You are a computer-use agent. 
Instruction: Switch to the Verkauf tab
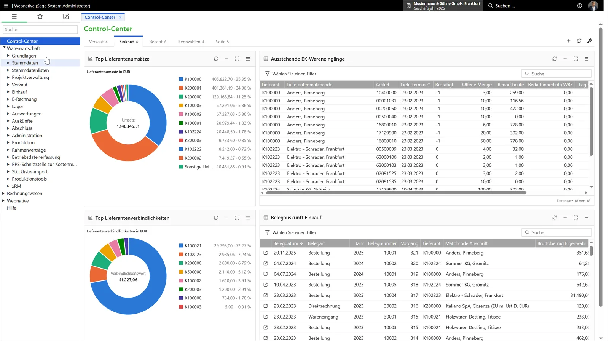[x=98, y=42]
